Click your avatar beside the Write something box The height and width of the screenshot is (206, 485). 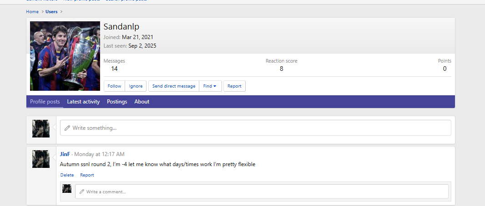click(x=41, y=128)
